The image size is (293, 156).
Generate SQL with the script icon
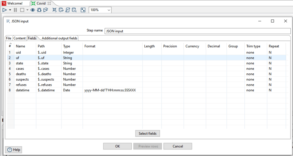click(x=68, y=10)
